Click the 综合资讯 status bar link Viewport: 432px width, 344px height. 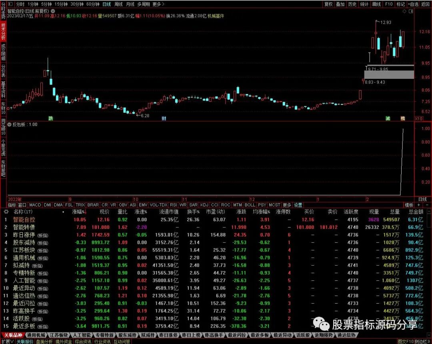(83, 342)
